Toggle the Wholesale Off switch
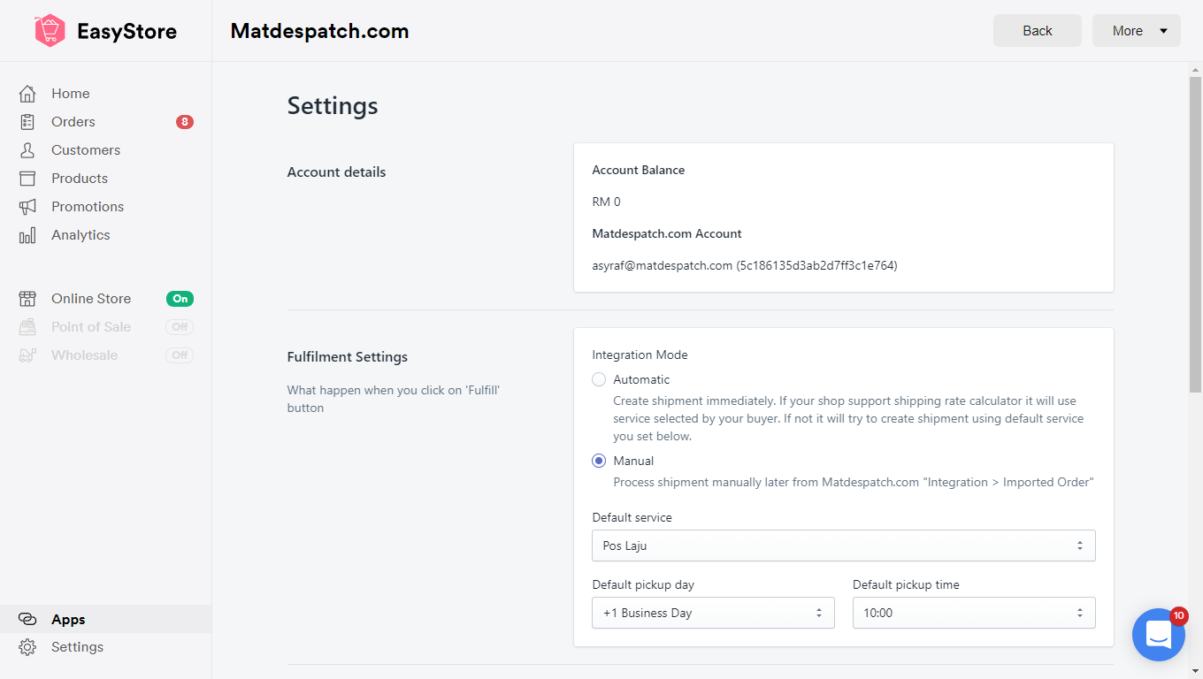1203x679 pixels. pos(180,355)
